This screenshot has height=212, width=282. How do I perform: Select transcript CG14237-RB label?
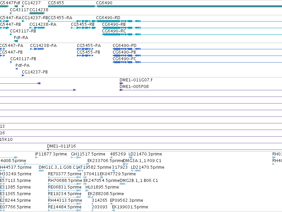point(35,18)
